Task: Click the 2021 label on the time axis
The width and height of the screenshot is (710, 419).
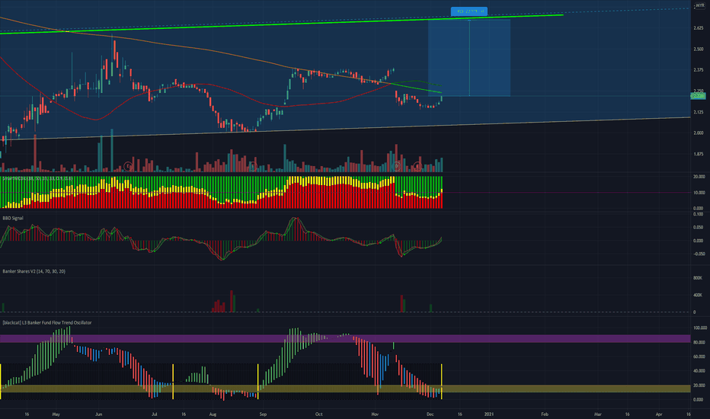Action: pyautogui.click(x=489, y=414)
